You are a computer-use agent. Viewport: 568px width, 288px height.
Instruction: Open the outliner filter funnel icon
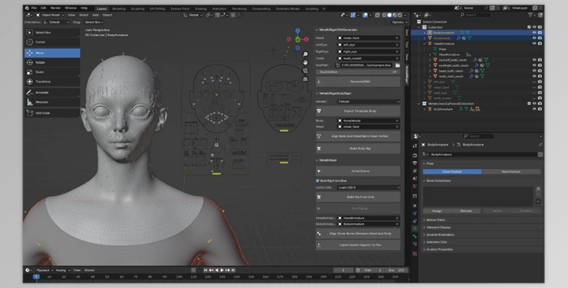(531, 15)
